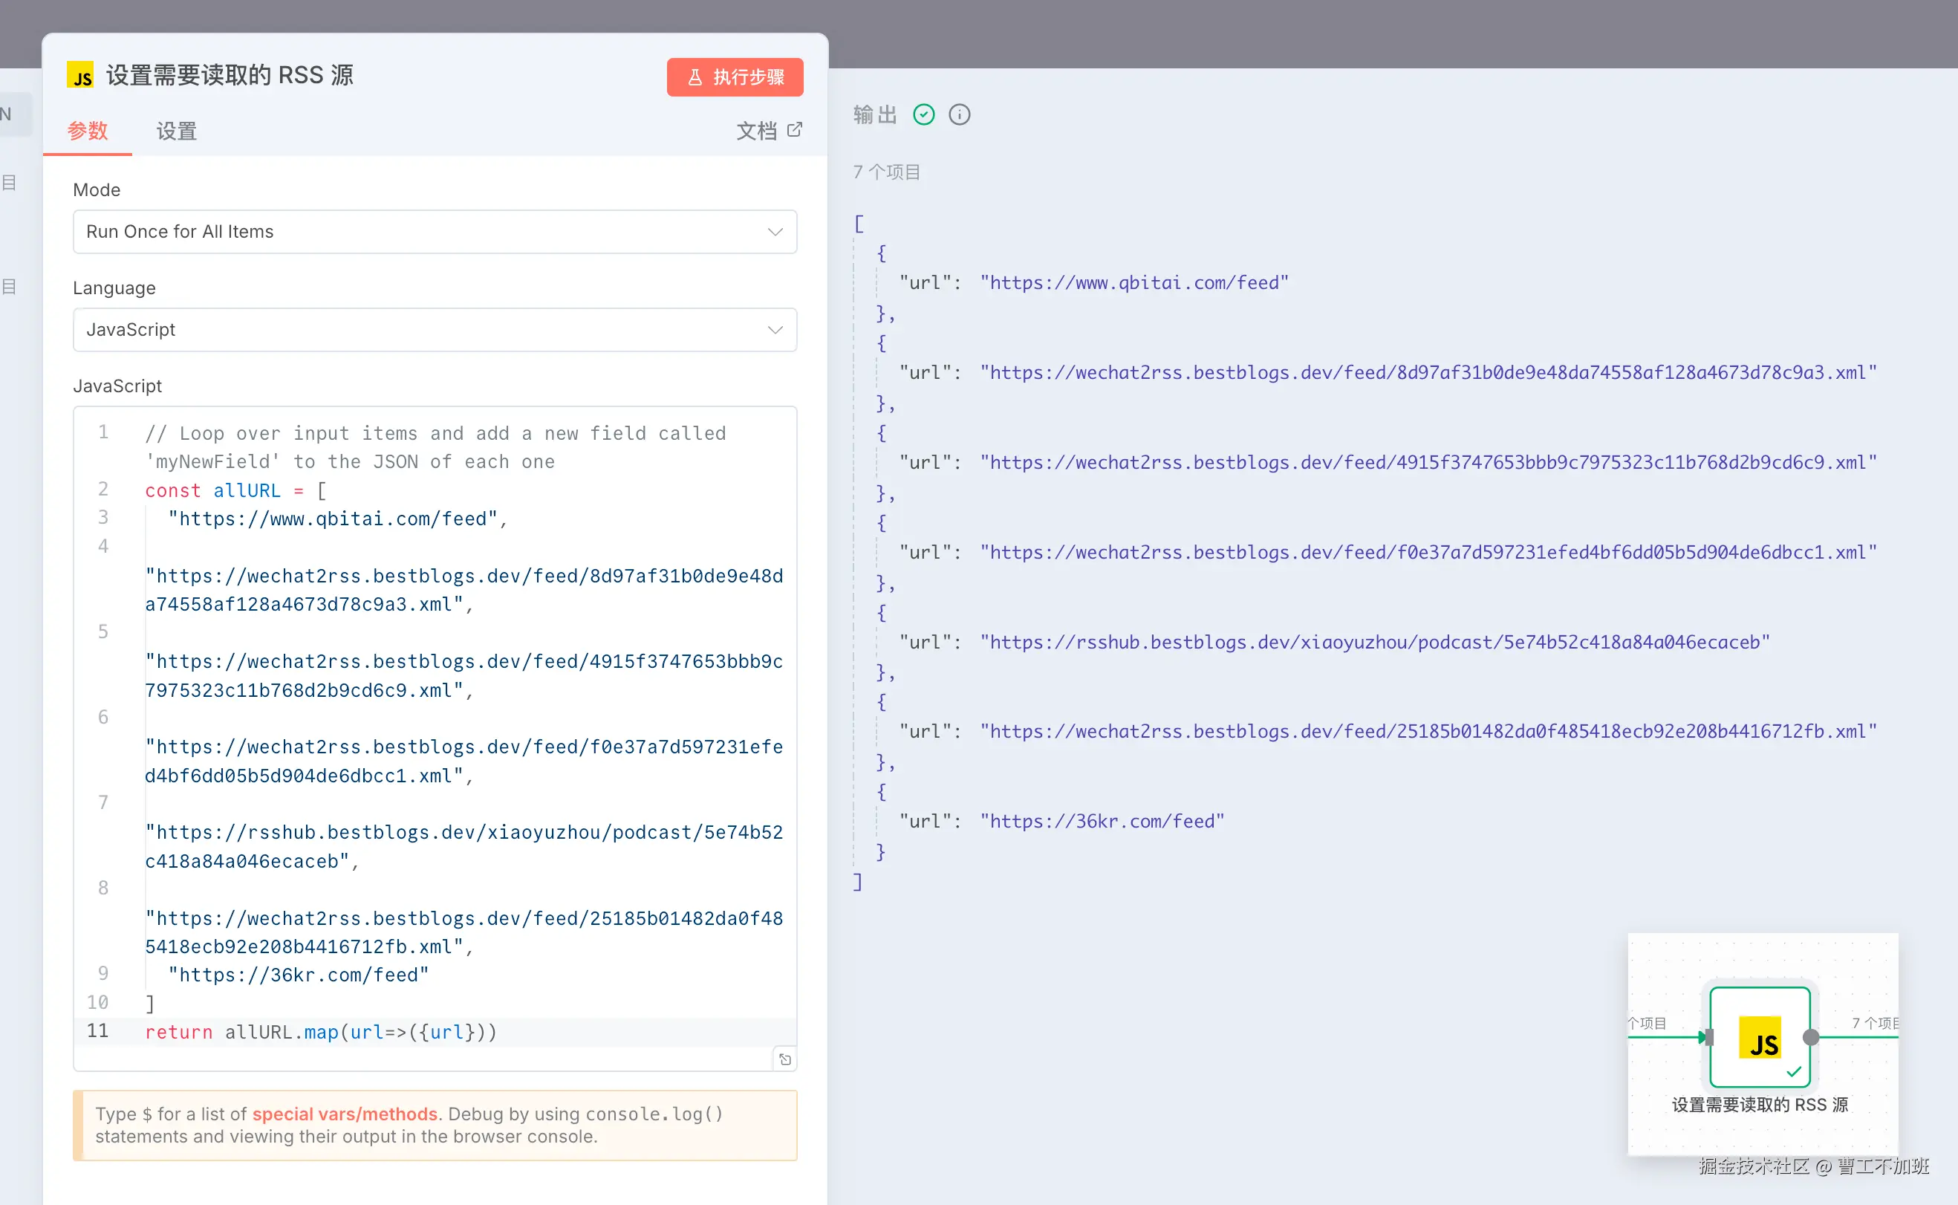Click the flask icon on execute button

coord(695,77)
